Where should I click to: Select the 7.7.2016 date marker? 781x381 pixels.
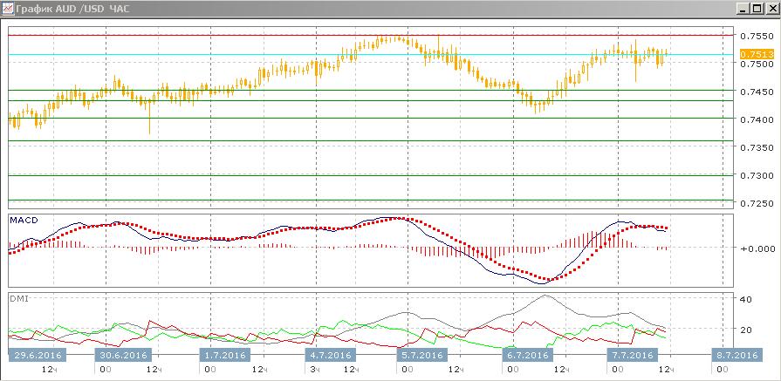pyautogui.click(x=632, y=356)
